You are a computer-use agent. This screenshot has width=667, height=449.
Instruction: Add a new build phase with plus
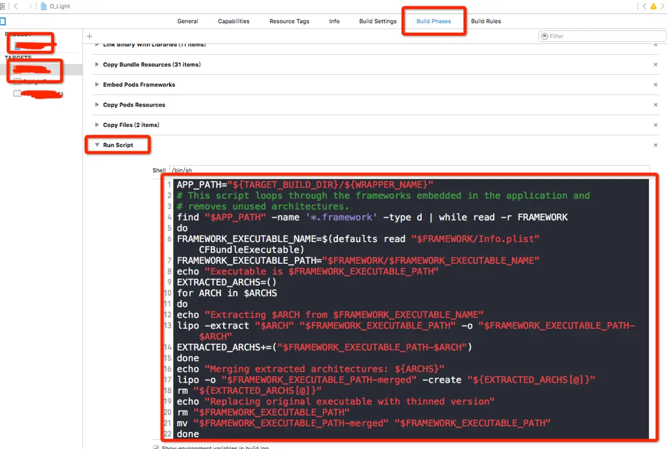(90, 36)
